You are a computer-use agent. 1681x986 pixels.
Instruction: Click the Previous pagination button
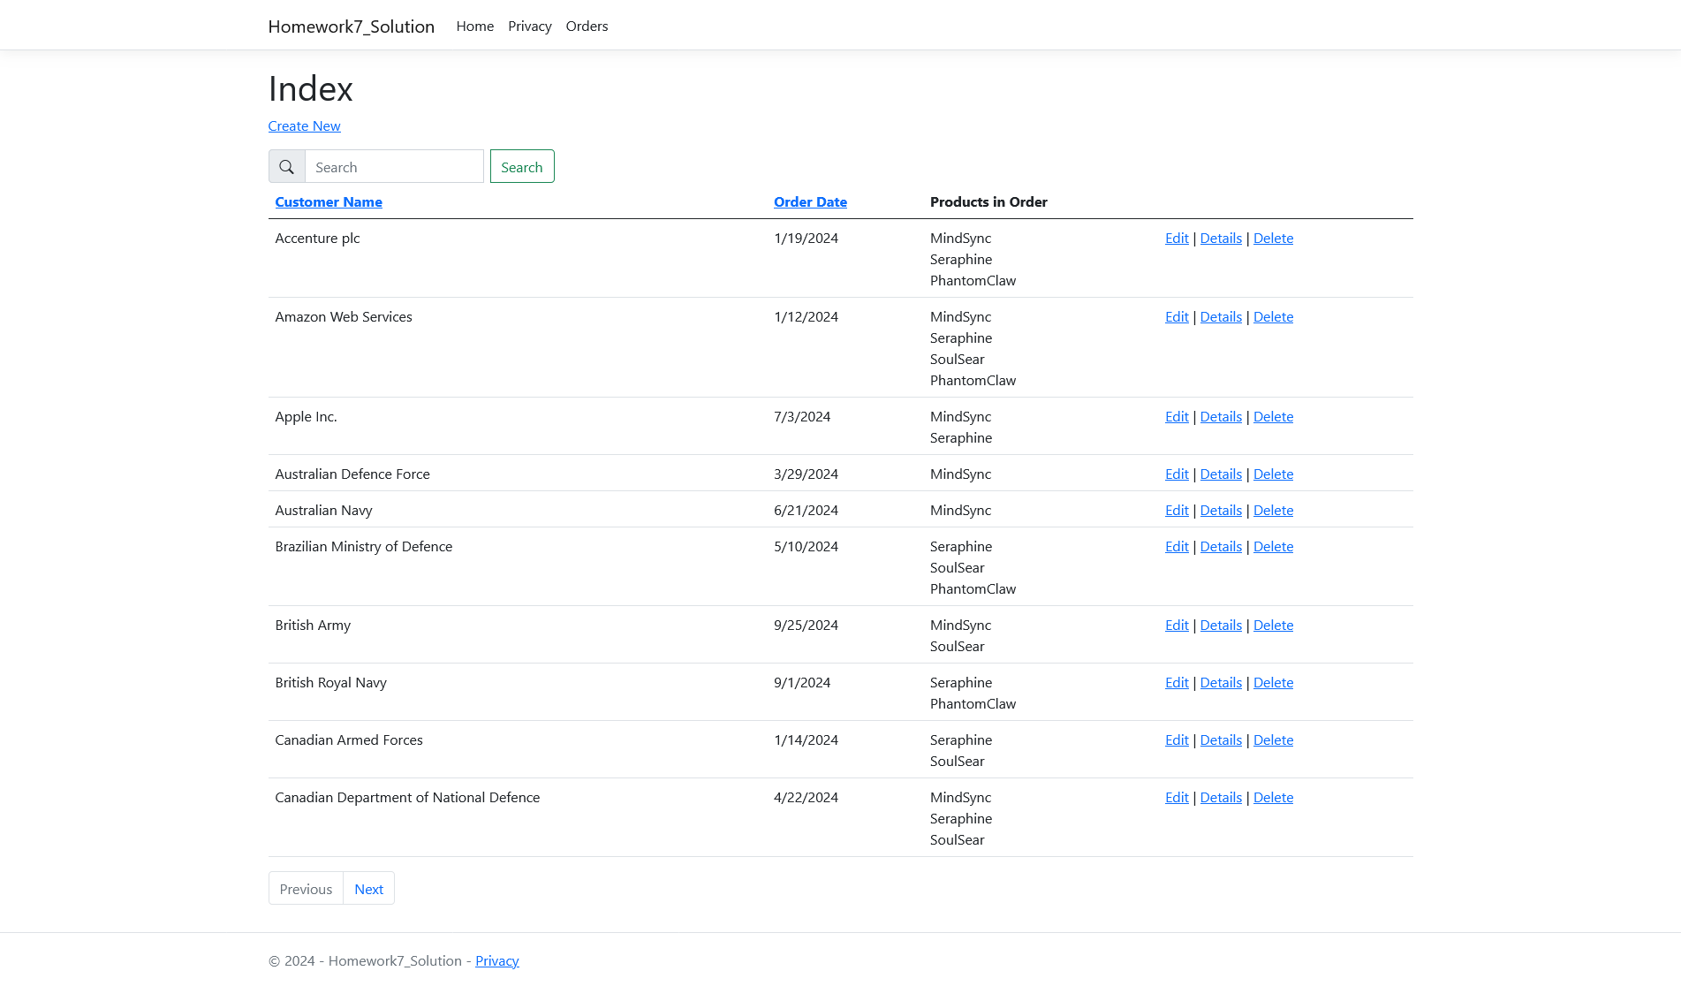[x=306, y=889]
